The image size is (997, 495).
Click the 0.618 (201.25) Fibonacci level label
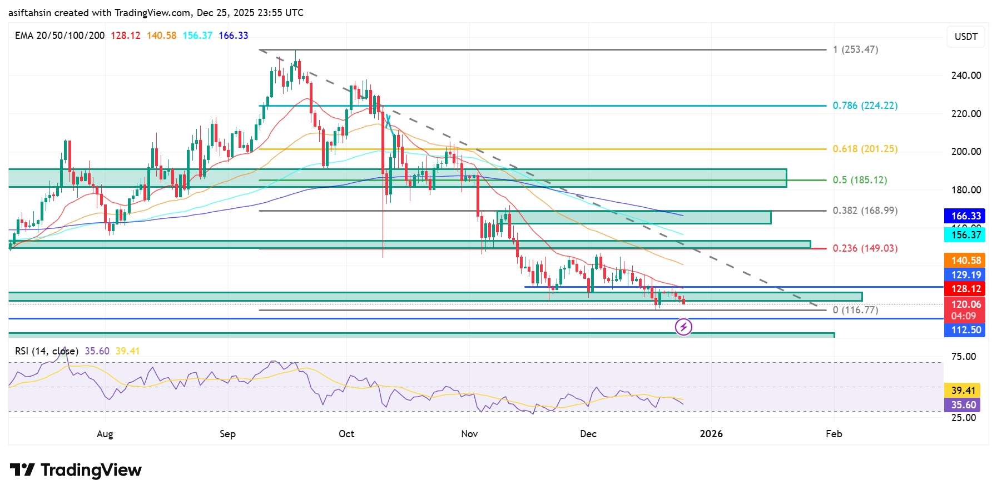coord(865,149)
